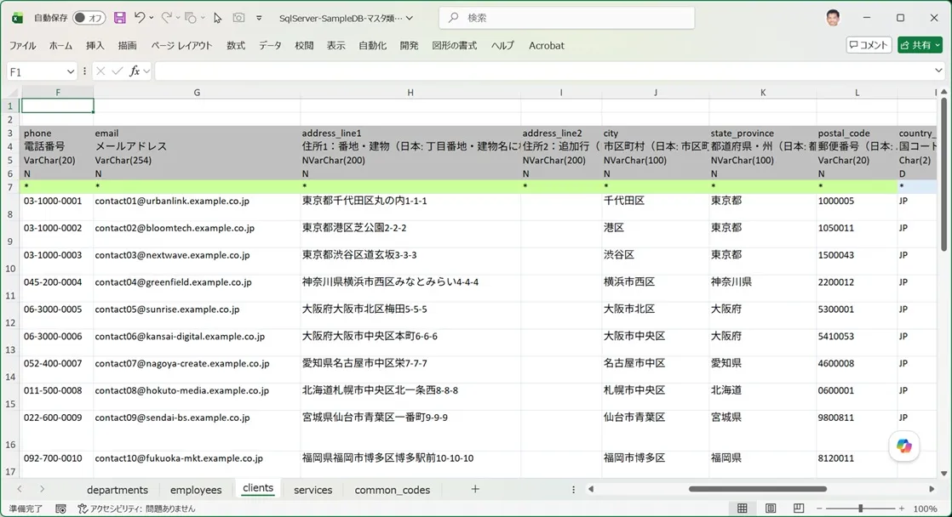This screenshot has width=952, height=517.
Task: Click next sheet navigation arrow
Action: point(41,489)
